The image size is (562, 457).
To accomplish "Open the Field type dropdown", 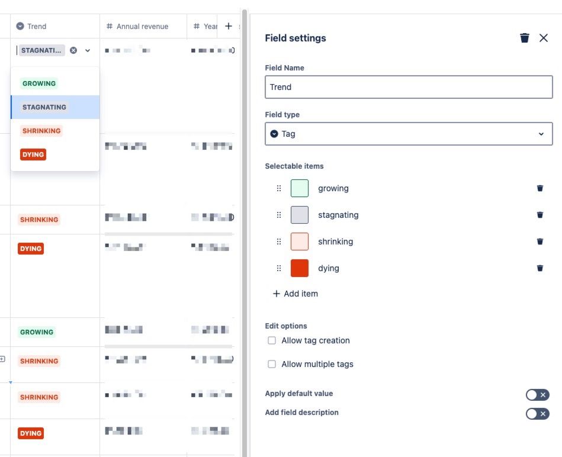I will click(x=409, y=134).
